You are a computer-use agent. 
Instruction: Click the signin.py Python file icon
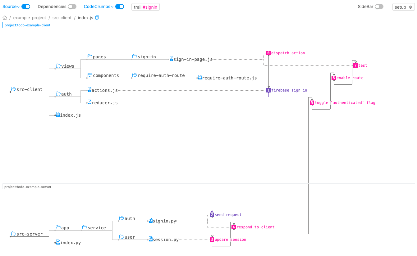151,220
